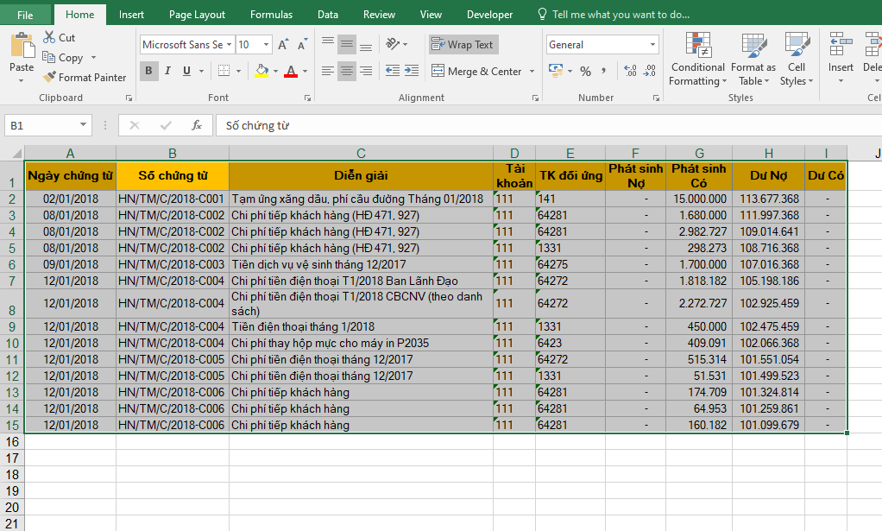This screenshot has width=882, height=531.
Task: Toggle Italic formatting
Action: pos(167,71)
